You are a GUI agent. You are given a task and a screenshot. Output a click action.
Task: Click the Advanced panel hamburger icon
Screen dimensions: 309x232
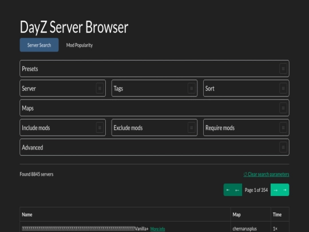283,147
